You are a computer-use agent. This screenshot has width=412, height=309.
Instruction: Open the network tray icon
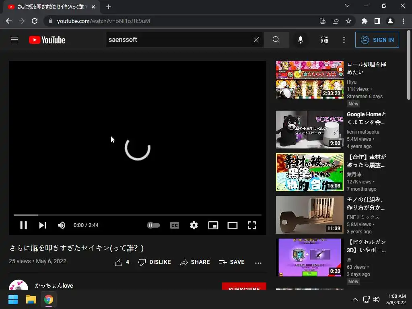[366, 299]
